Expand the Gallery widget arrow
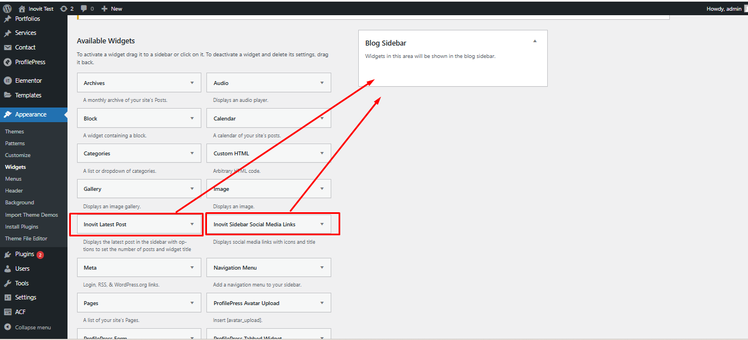This screenshot has height=340, width=748. (x=192, y=189)
